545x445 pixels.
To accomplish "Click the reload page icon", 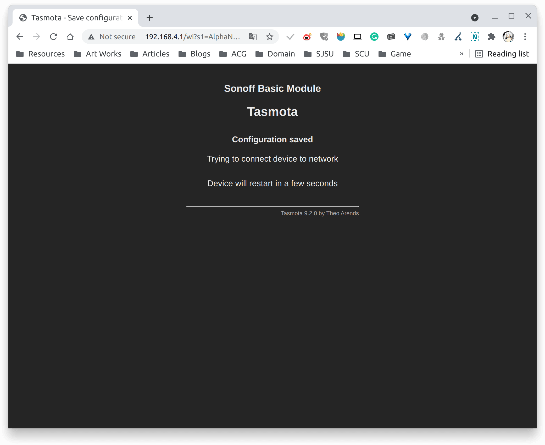I will [x=53, y=37].
